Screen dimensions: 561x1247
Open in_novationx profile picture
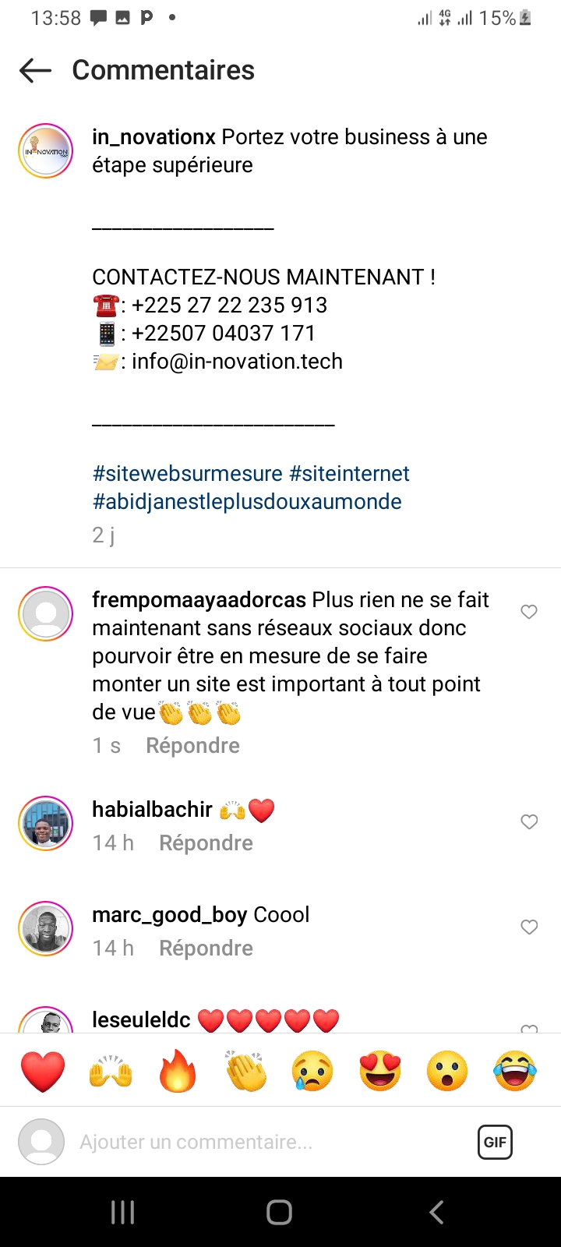click(46, 151)
